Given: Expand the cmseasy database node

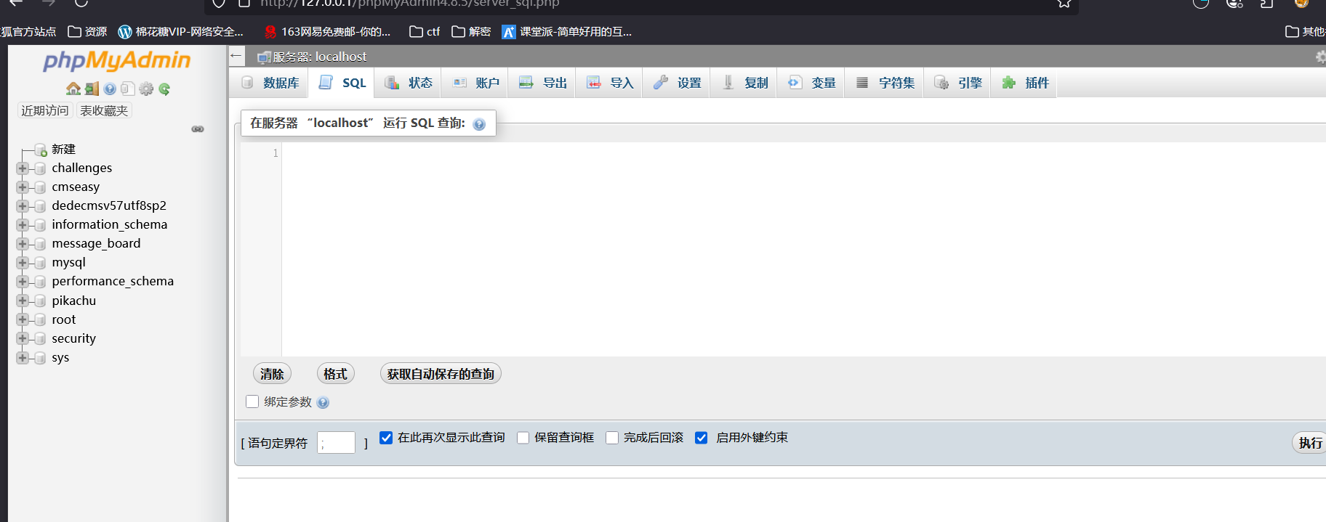Looking at the screenshot, I should (23, 187).
